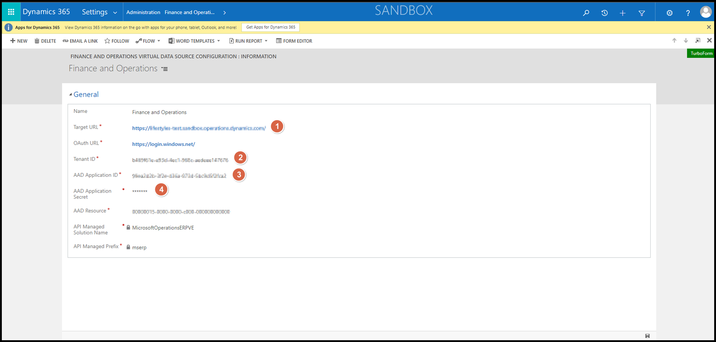Viewport: 716px width, 342px height.
Task: Go to next record down arrow
Action: coord(686,40)
